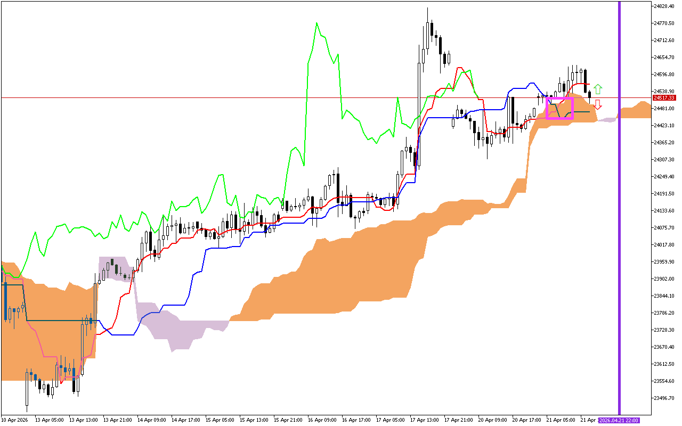Click the 23496.70 price axis label
This screenshot has height=426, width=682.
pos(665,398)
